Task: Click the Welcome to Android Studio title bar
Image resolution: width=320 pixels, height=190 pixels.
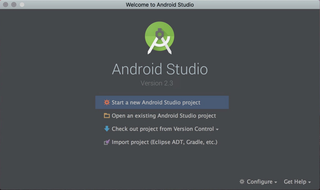Action: click(x=160, y=4)
